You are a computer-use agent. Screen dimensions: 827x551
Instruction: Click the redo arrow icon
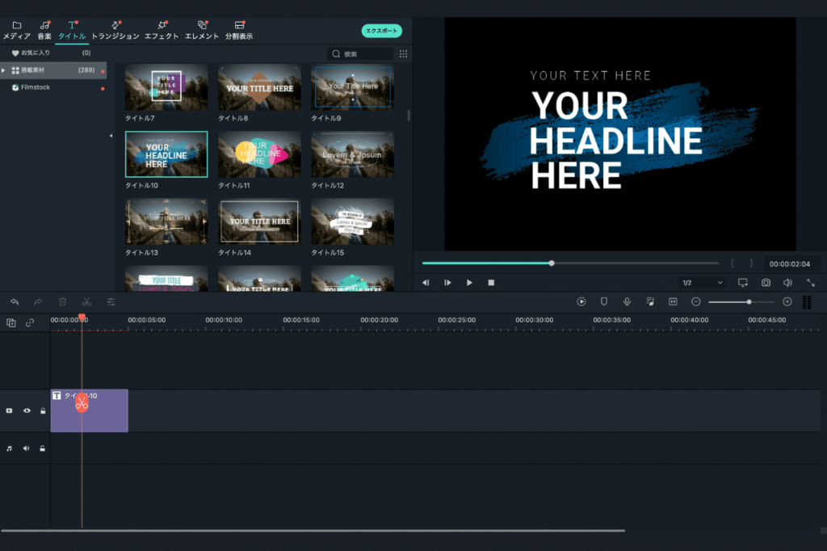(x=38, y=302)
